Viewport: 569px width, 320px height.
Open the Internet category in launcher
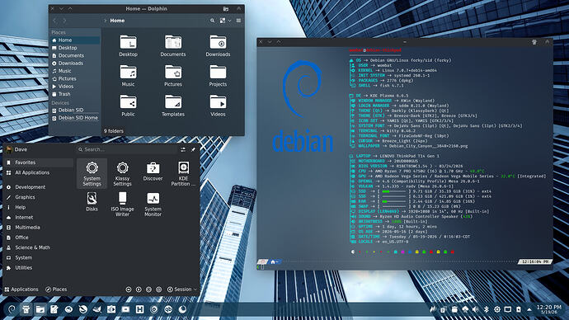39,218
